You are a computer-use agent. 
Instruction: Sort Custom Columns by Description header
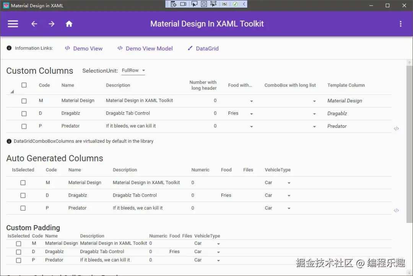point(118,85)
